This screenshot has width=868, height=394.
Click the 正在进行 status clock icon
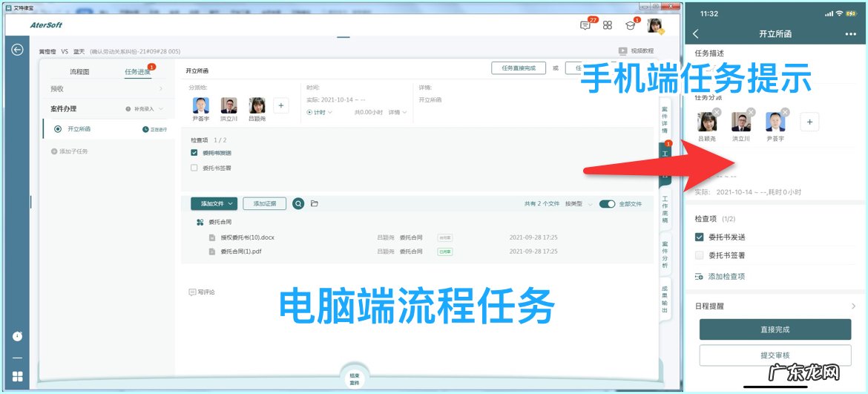coord(145,130)
